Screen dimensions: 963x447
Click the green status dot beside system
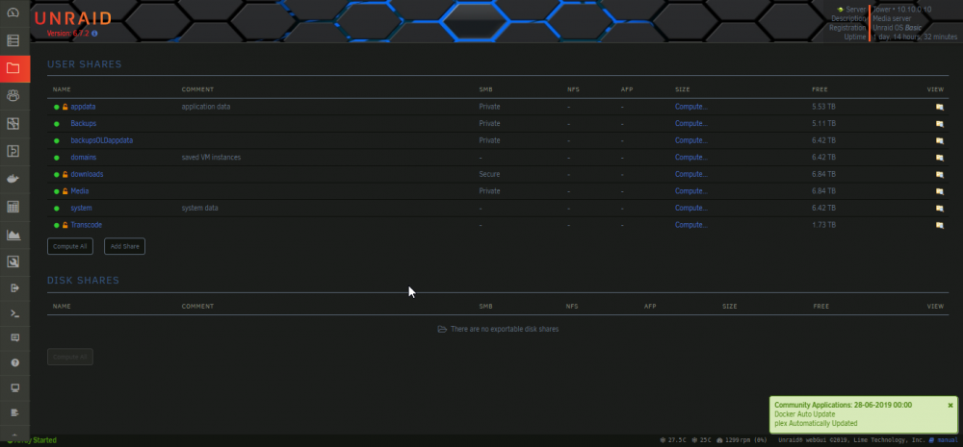click(x=57, y=208)
